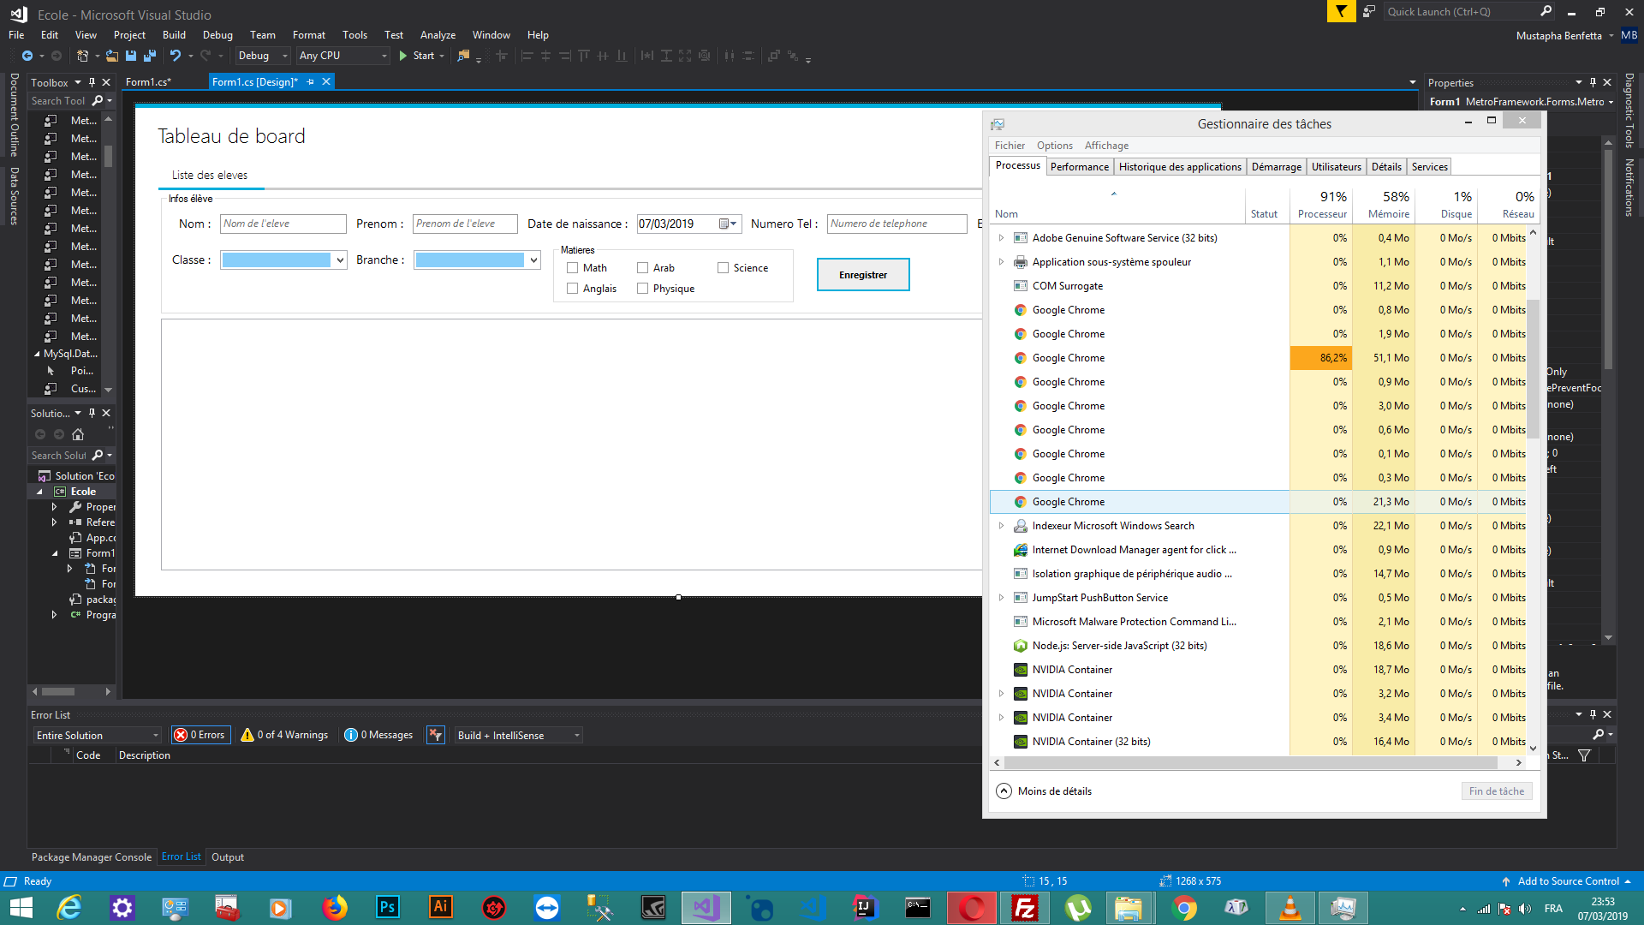
Task: Open Illustrator from the taskbar
Action: (440, 907)
